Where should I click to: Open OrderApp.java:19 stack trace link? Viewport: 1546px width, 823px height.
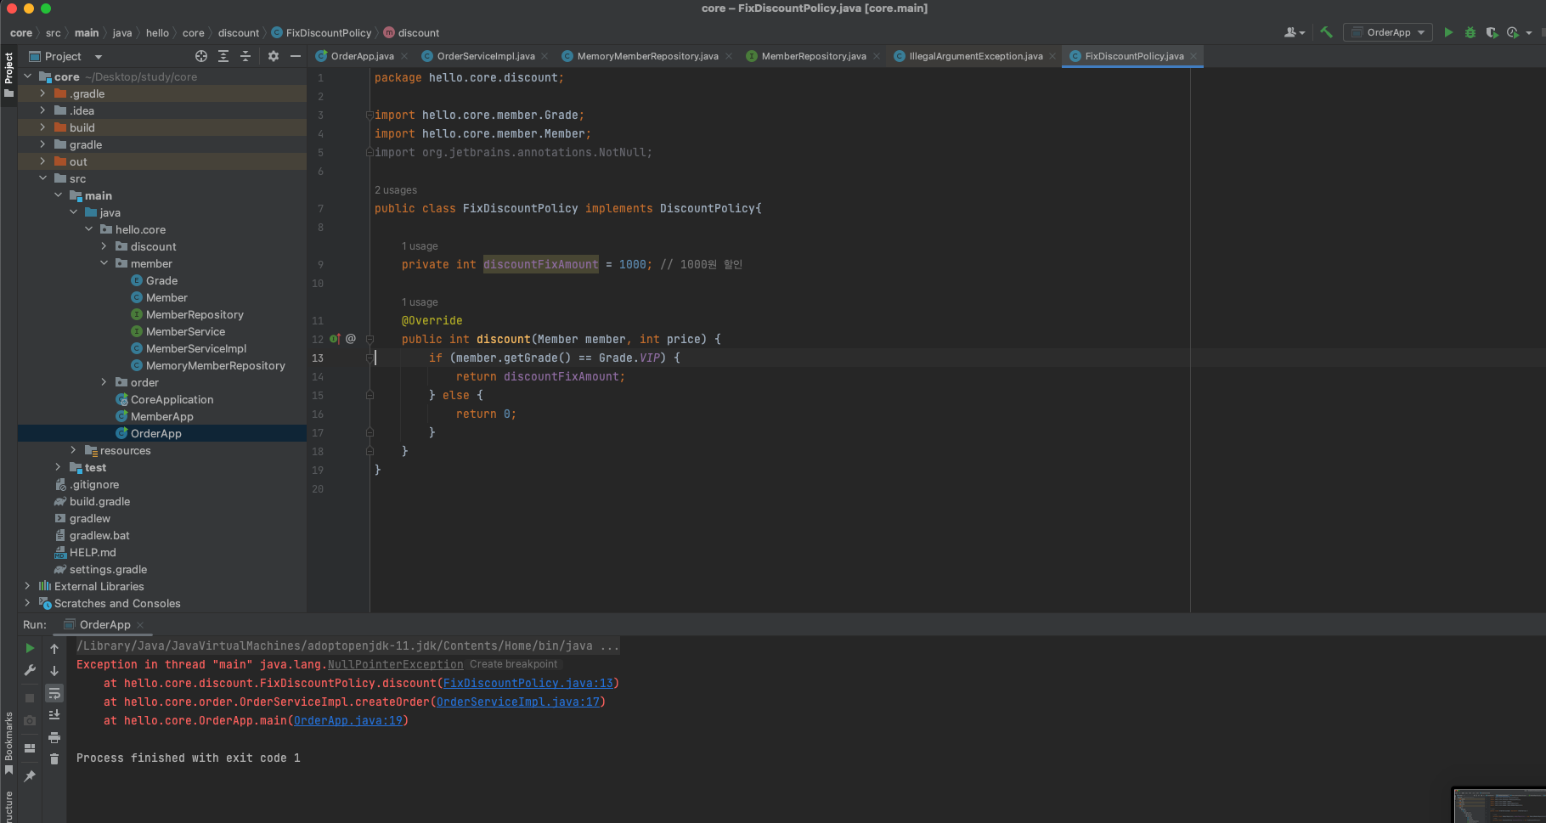(348, 720)
